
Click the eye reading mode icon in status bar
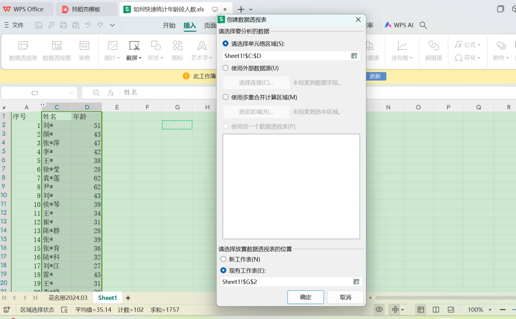point(379,309)
